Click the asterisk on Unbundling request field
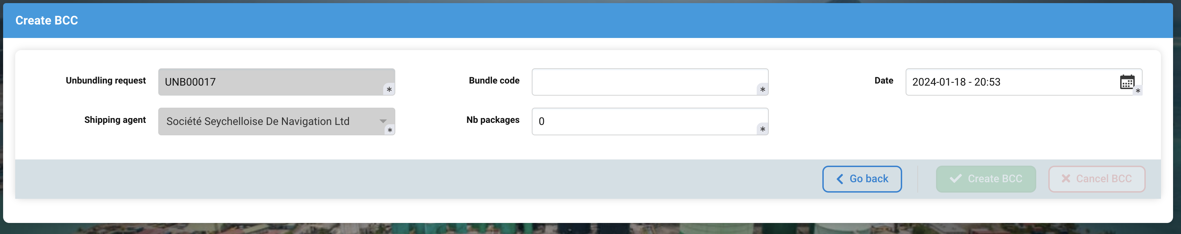Viewport: 1181px width, 234px height. coord(389,90)
